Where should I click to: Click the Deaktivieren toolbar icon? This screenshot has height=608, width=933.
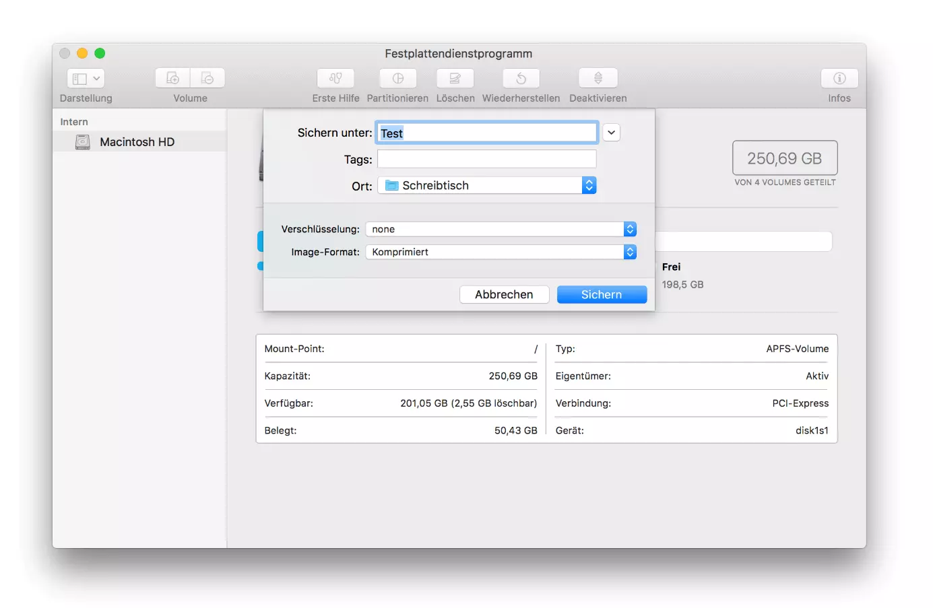(598, 79)
